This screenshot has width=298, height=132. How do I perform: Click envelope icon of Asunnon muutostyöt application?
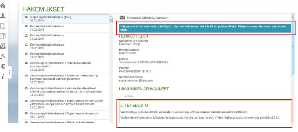[26, 75]
